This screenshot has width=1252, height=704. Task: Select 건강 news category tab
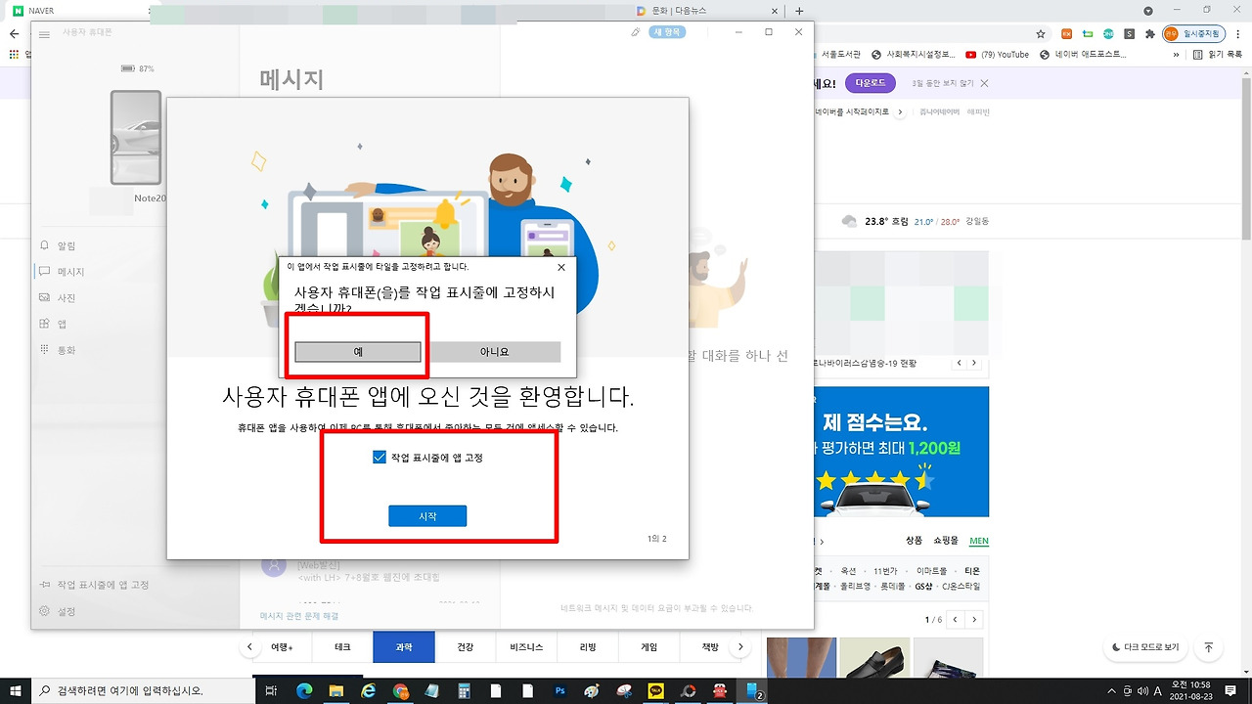tap(466, 647)
